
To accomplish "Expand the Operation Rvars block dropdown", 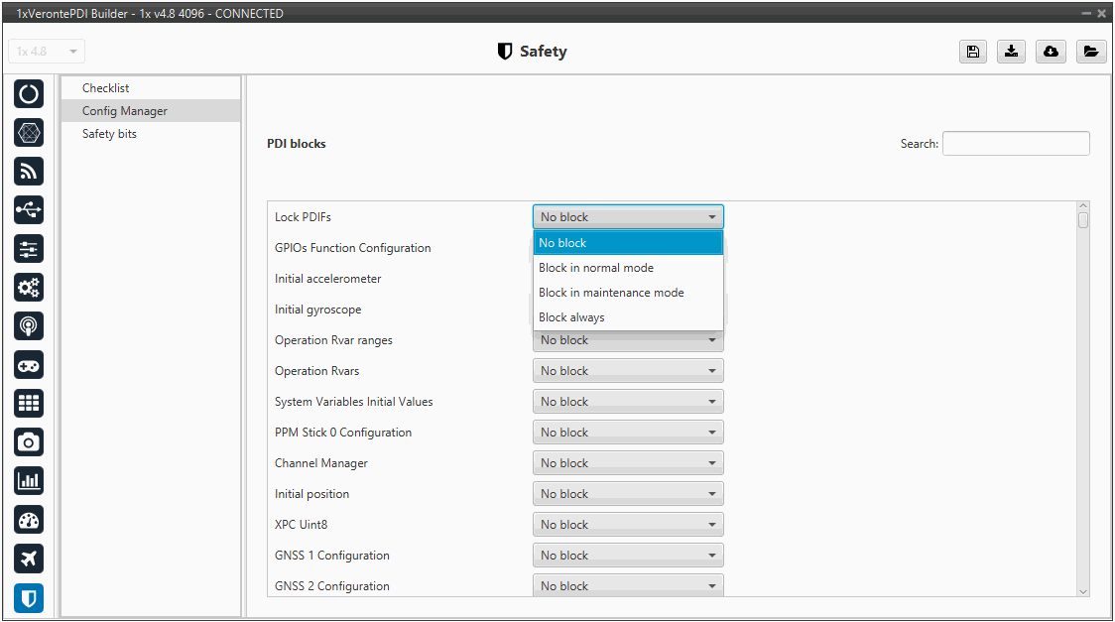I will (x=628, y=371).
